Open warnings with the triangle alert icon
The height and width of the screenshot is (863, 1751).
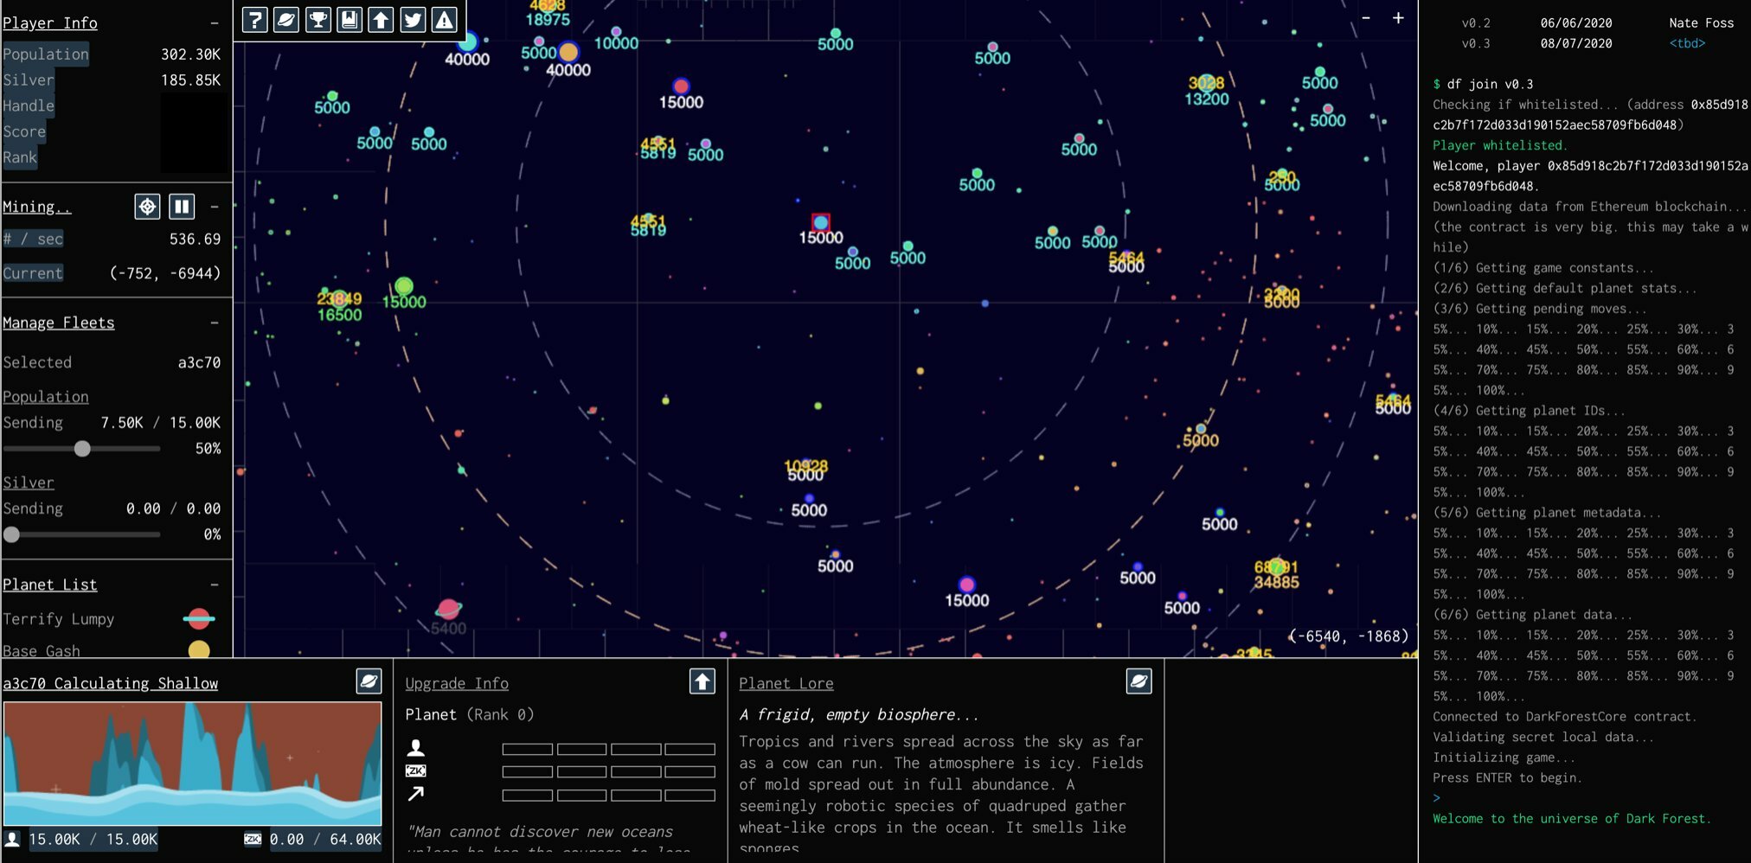click(444, 19)
